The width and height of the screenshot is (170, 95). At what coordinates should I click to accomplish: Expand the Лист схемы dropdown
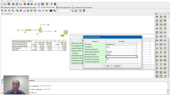pyautogui.click(x=136, y=45)
